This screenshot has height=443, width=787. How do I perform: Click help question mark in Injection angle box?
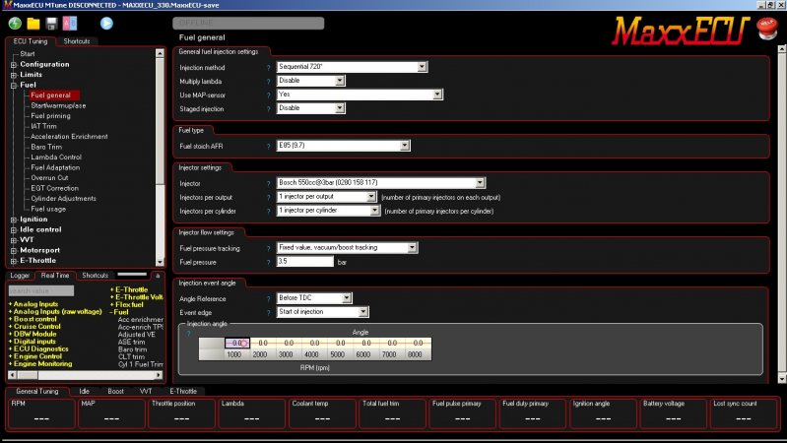[189, 334]
